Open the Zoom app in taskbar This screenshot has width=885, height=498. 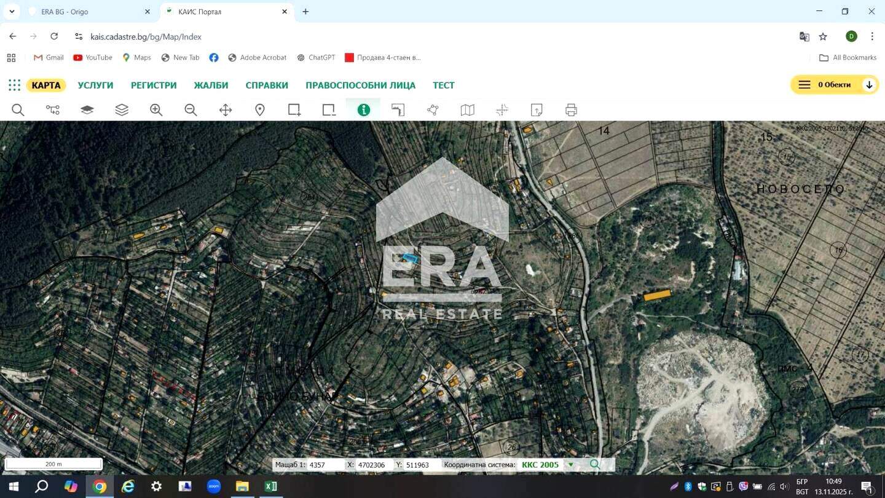tap(214, 486)
